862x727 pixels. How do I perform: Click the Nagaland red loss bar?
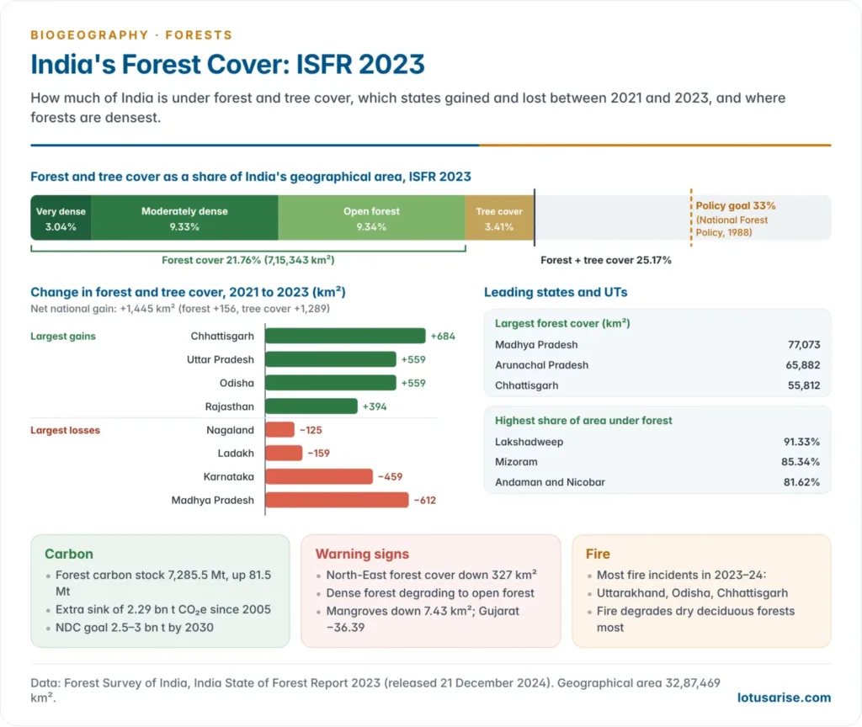coord(279,430)
